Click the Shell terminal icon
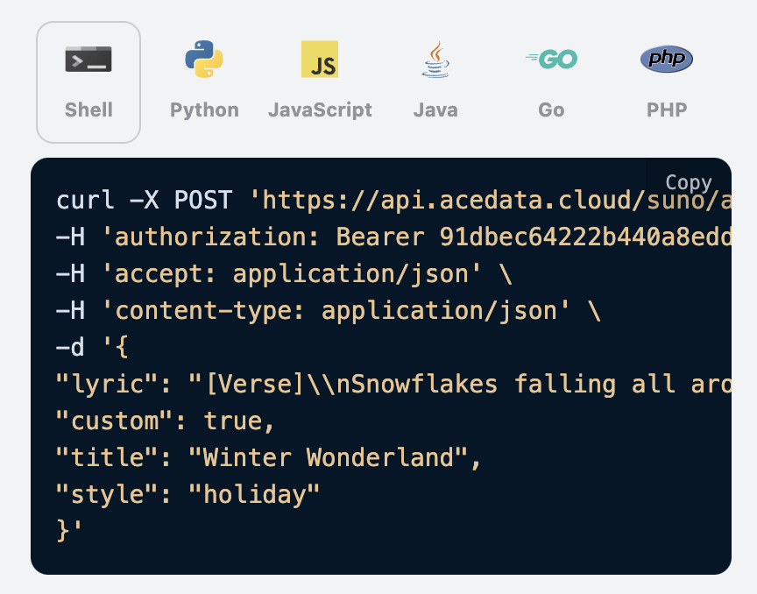Image resolution: width=757 pixels, height=594 pixels. (88, 59)
